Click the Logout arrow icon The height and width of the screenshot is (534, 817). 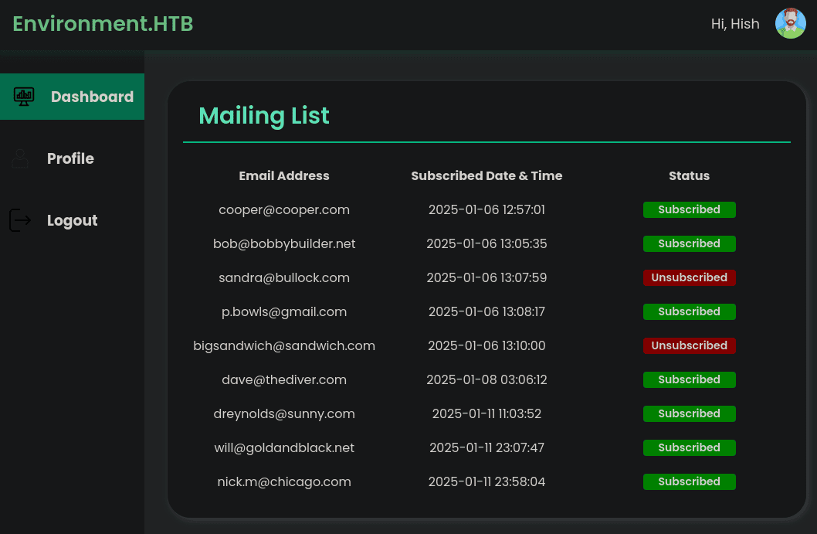coord(20,220)
